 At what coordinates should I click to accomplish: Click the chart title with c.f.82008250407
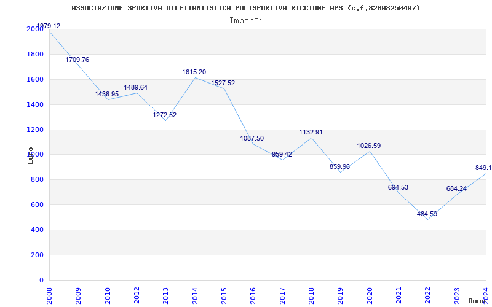click(x=245, y=8)
